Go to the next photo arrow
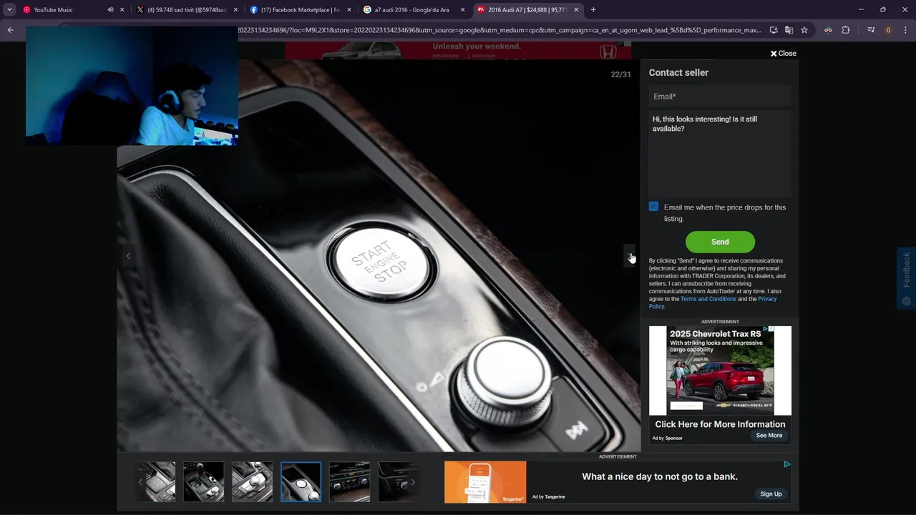 click(x=630, y=256)
